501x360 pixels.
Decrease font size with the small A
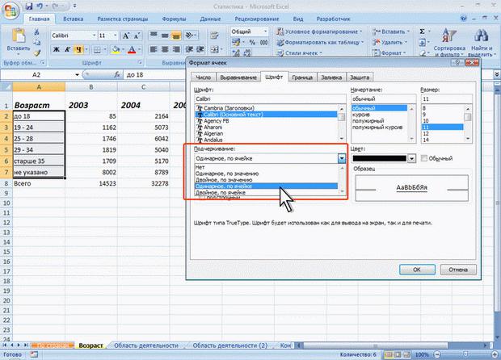[137, 36]
